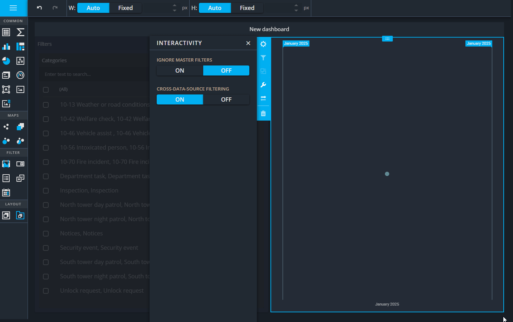Open the hamburger main menu
513x322 pixels.
(x=13, y=8)
